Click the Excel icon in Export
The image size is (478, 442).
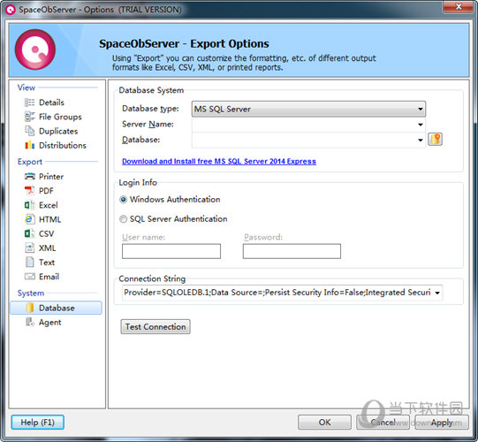(29, 205)
